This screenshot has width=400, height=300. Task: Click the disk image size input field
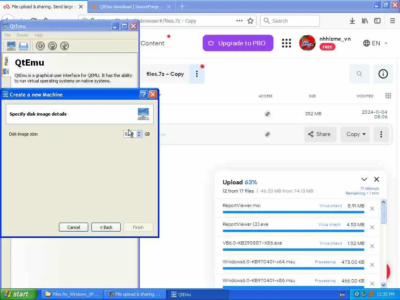(x=129, y=134)
